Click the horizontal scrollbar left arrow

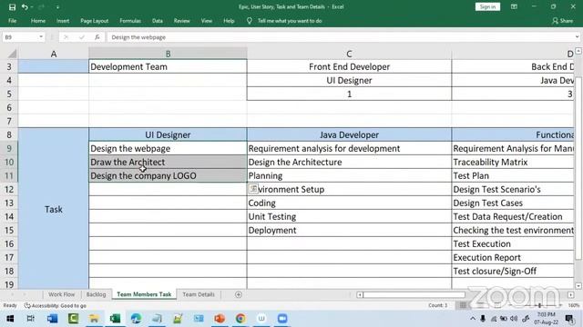[x=360, y=294]
